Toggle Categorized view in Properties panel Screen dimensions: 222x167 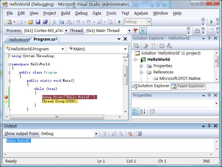136,112
